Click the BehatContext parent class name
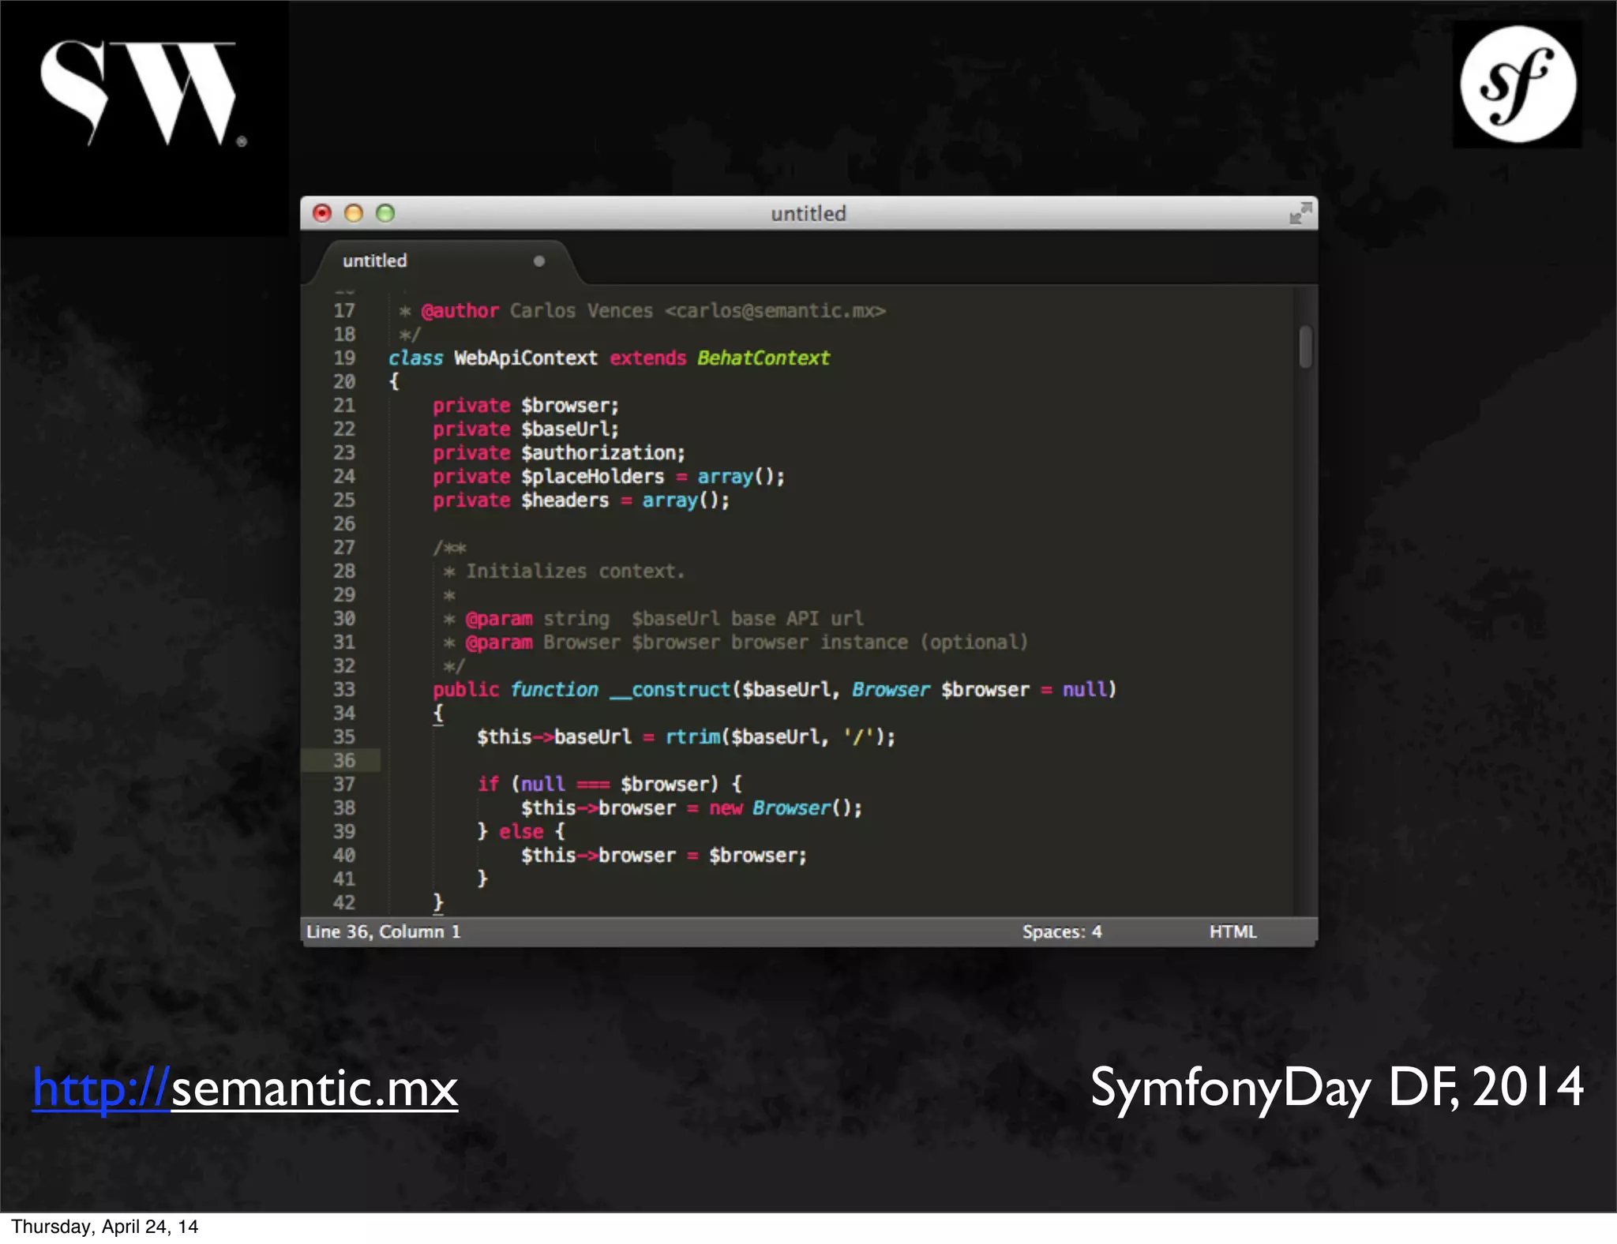This screenshot has width=1617, height=1244. point(763,358)
